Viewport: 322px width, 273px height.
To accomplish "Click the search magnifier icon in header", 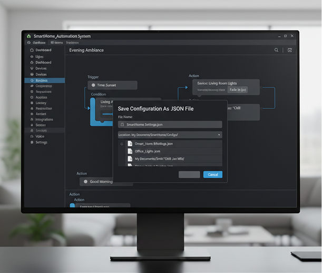I will 276,50.
